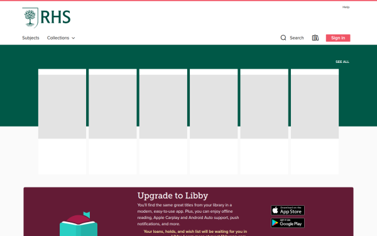Click the Sign in button
The image size is (377, 236).
[338, 38]
